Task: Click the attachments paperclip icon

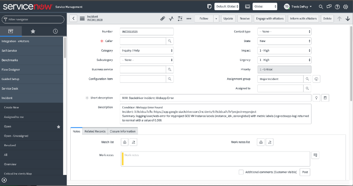Action: 162,19
